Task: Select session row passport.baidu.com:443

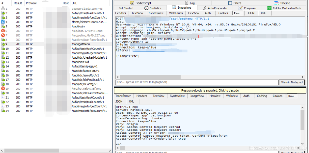Action: (x=56, y=9)
